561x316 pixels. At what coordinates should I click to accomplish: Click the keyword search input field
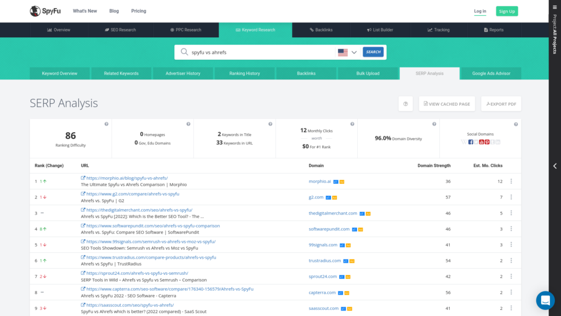pos(262,52)
